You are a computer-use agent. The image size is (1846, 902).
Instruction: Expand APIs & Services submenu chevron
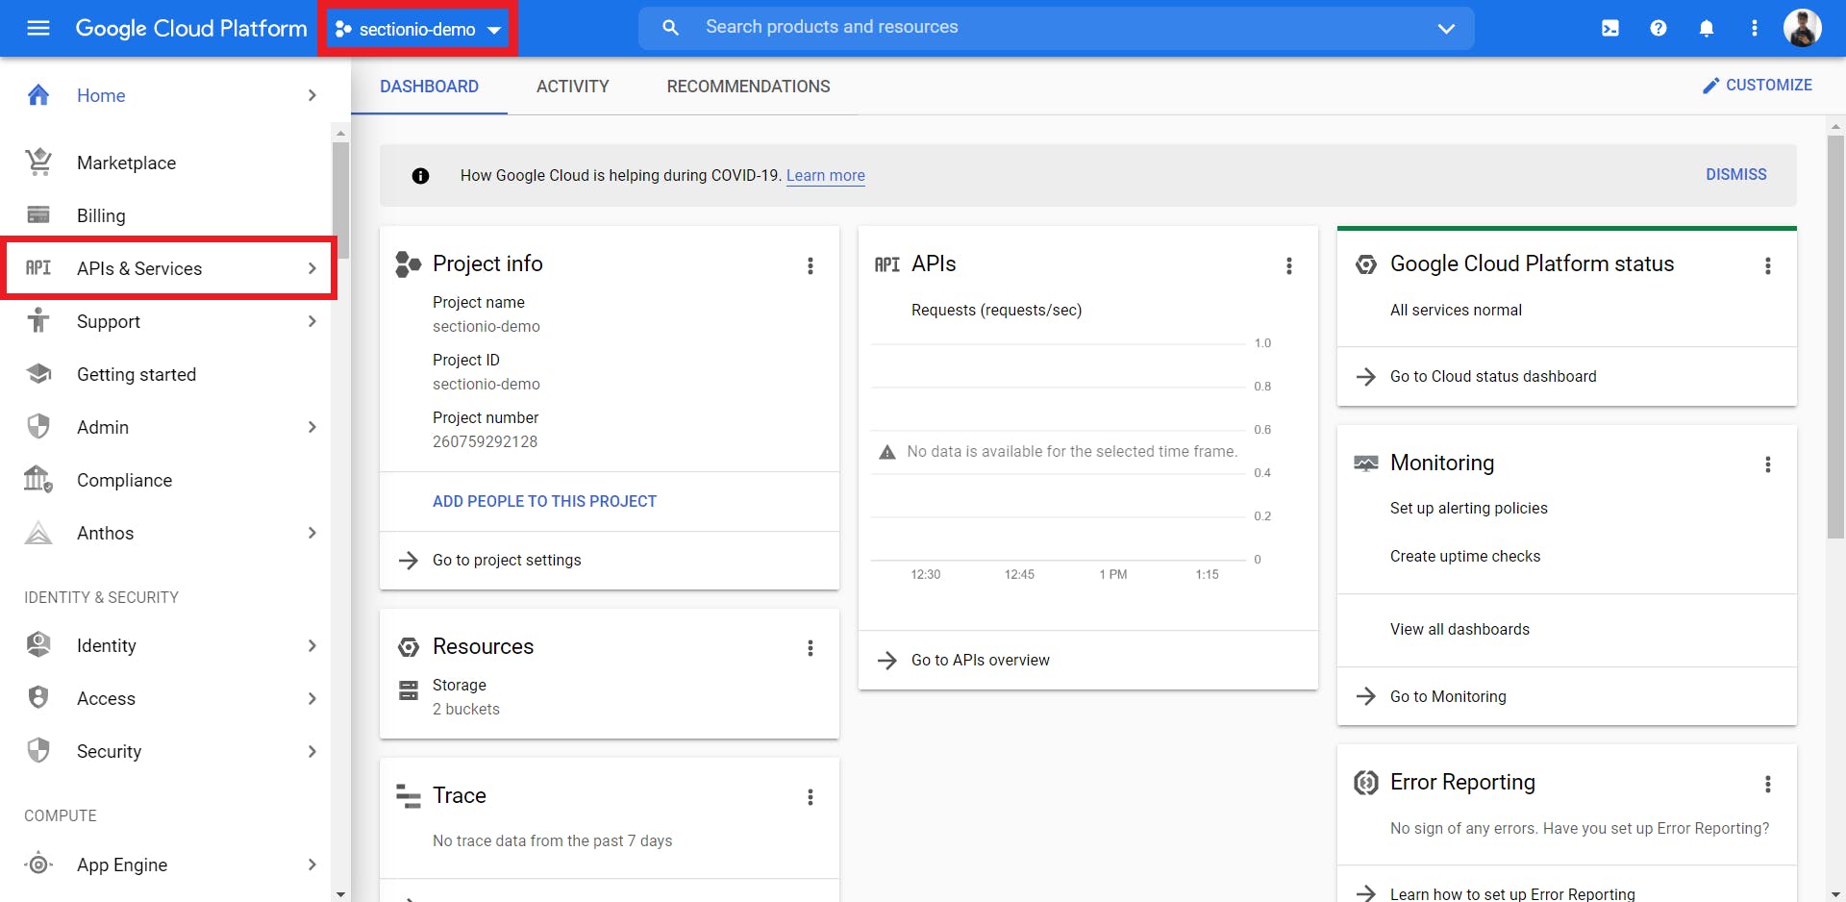pyautogui.click(x=312, y=268)
